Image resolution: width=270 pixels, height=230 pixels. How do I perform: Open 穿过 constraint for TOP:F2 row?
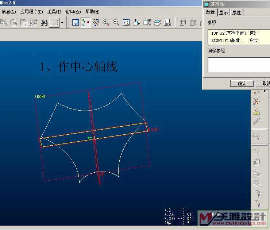(x=254, y=33)
